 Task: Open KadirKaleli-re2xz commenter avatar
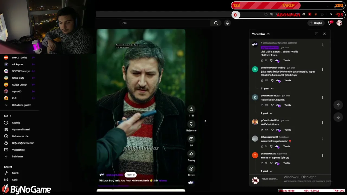point(255,97)
